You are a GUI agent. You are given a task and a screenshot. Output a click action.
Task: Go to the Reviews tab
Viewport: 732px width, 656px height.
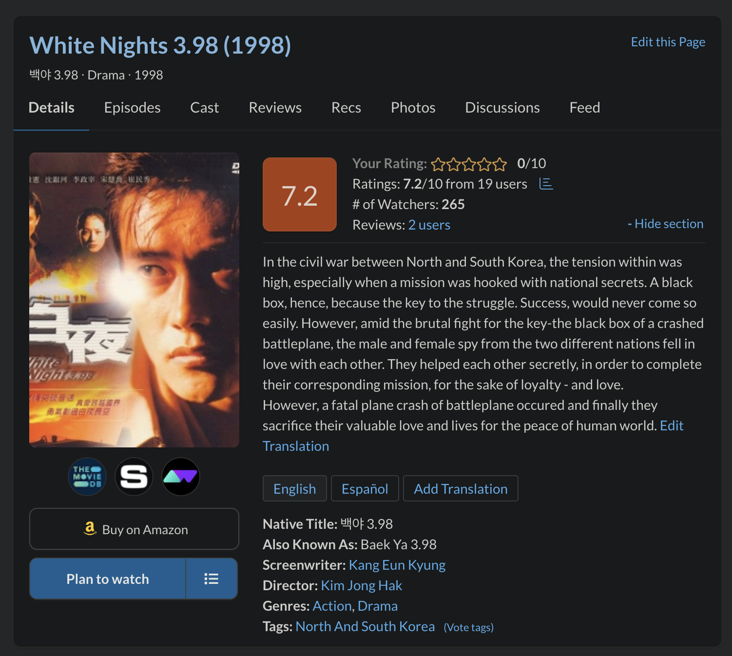point(275,108)
